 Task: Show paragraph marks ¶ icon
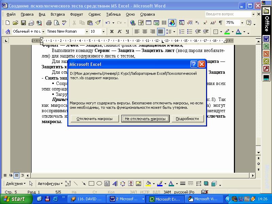(x=221, y=23)
